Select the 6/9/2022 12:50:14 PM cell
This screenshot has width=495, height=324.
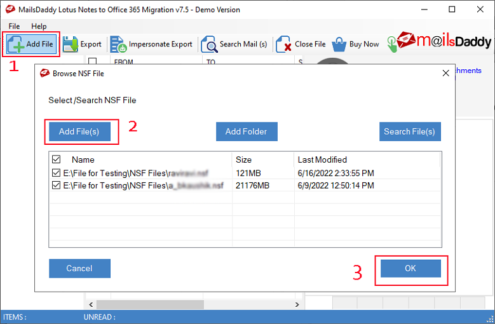point(336,186)
